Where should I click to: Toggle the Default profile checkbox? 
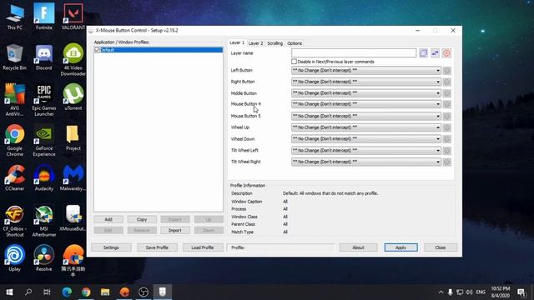(x=97, y=50)
